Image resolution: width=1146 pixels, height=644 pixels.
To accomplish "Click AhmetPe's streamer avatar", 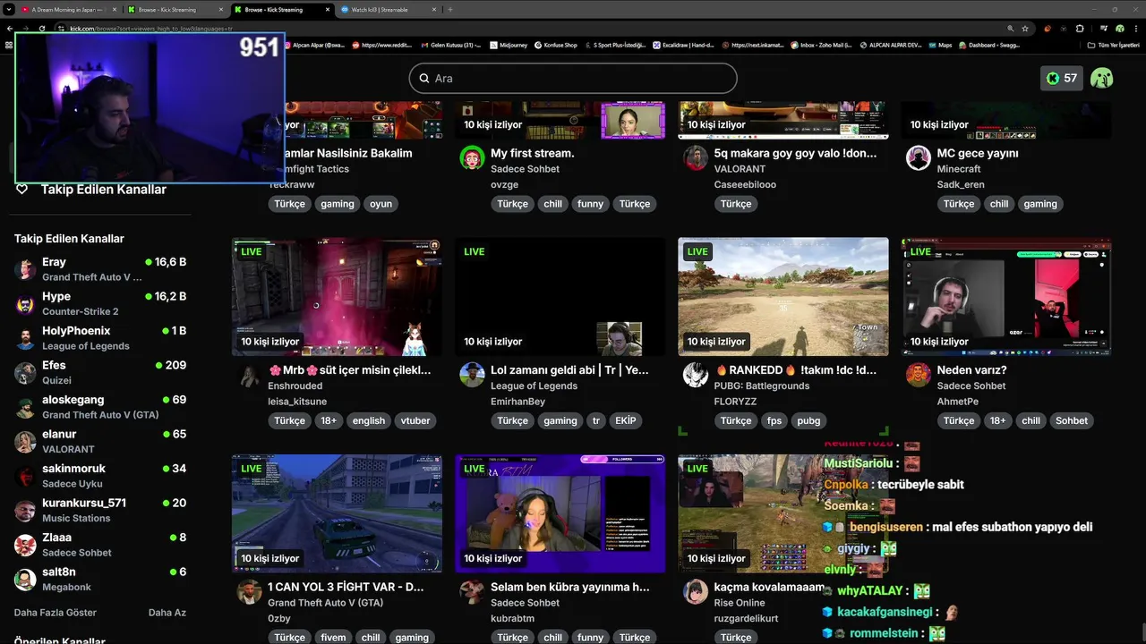I will 919,375.
